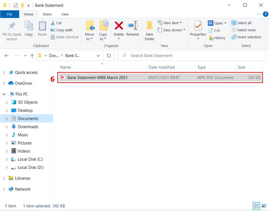The image size is (275, 212).
Task: Click the Delete red X icon
Action: coord(119,26)
